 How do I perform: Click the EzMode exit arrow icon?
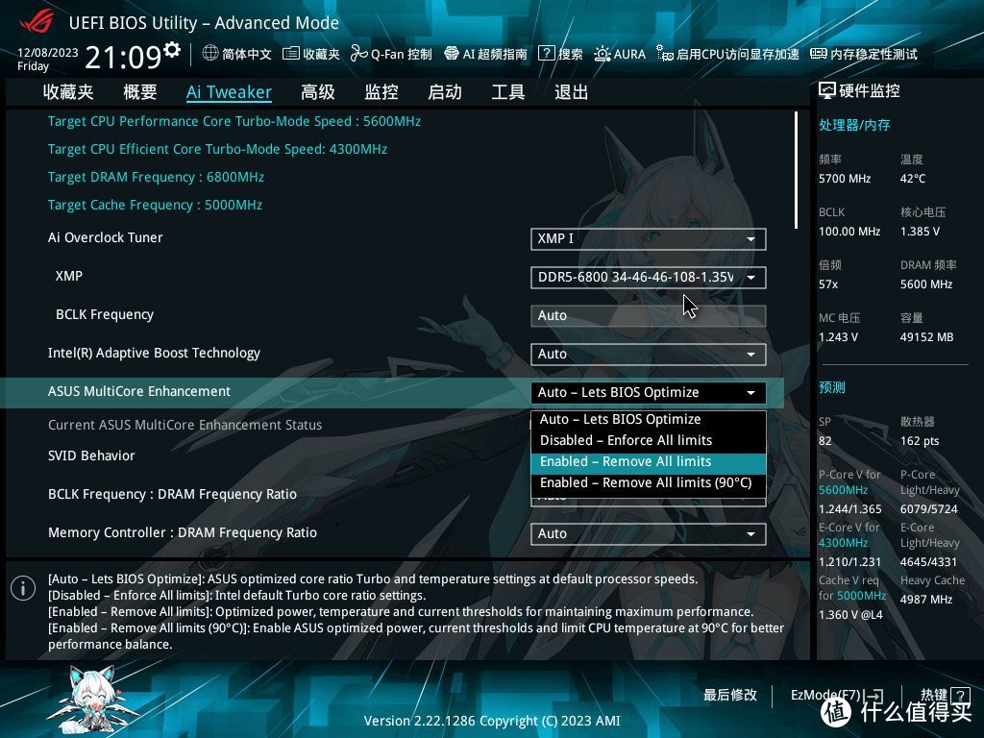[873, 696]
